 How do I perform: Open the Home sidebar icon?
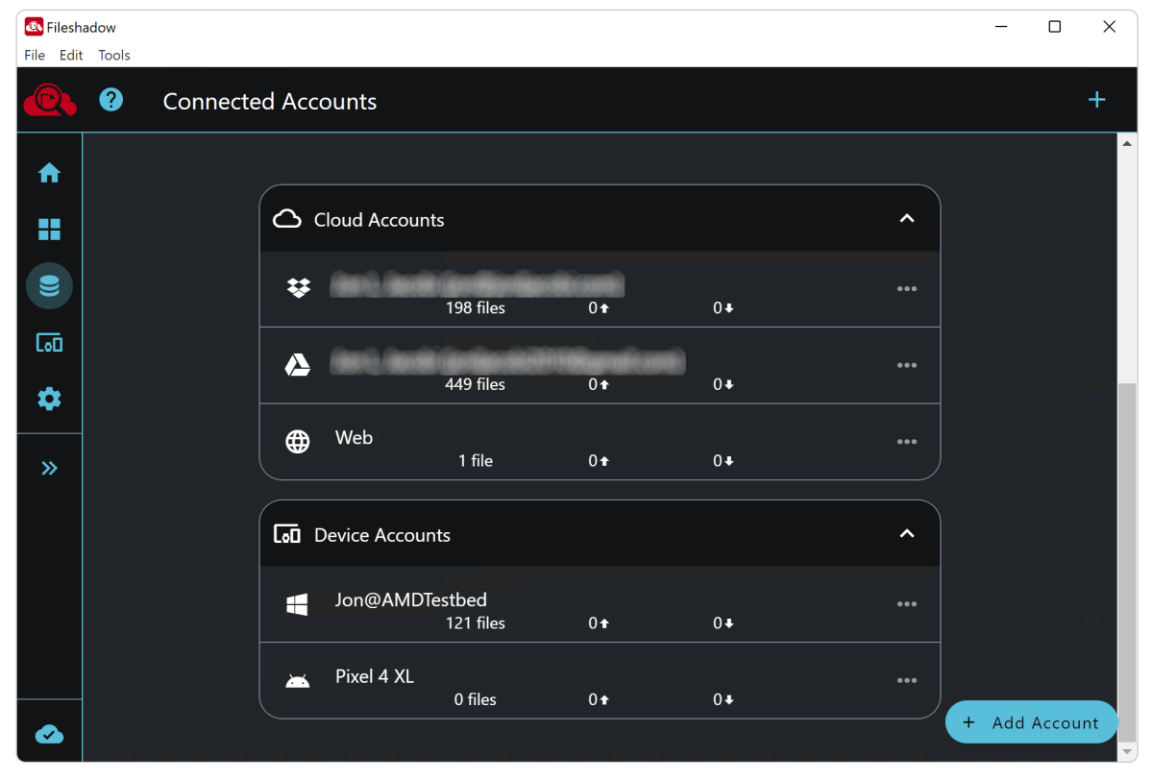click(49, 173)
